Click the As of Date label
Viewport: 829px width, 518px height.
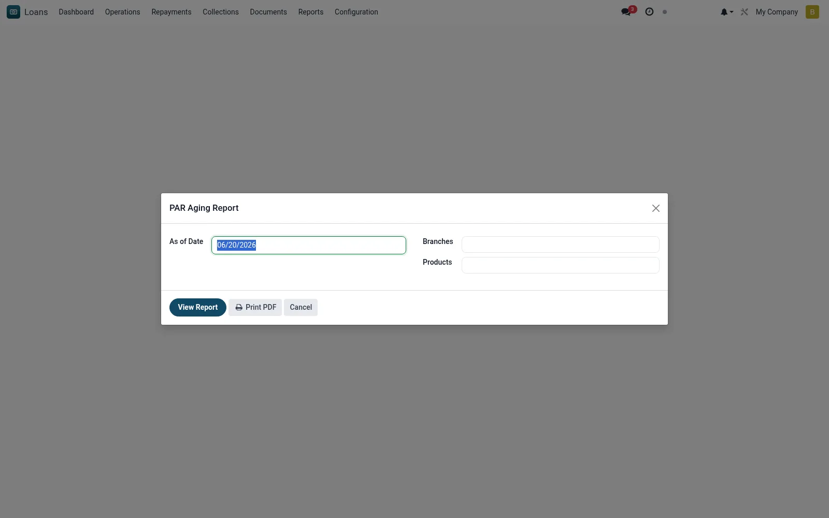tap(187, 241)
